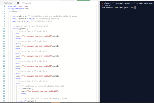Viewport: 154px width, 103px height.
Task: Click the 'using namespace std;' line
Action: (18, 9)
